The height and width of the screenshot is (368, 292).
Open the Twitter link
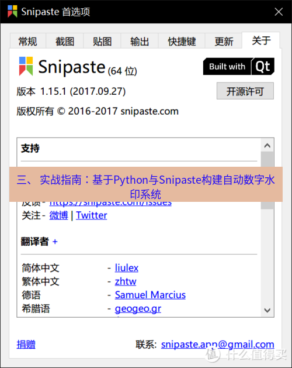(92, 215)
